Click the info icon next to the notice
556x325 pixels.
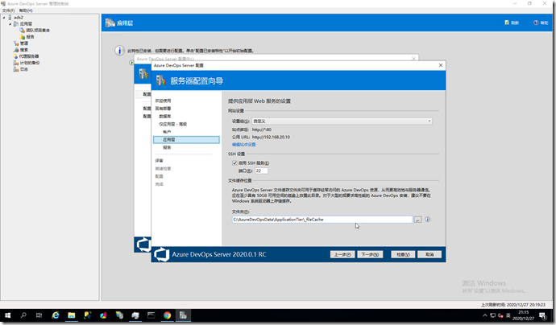coord(119,51)
